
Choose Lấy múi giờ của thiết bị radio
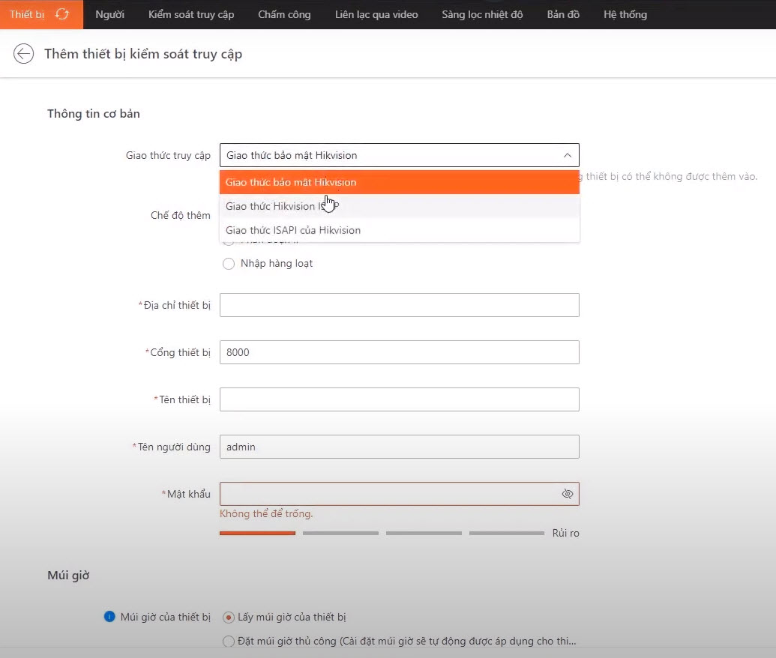(x=229, y=618)
